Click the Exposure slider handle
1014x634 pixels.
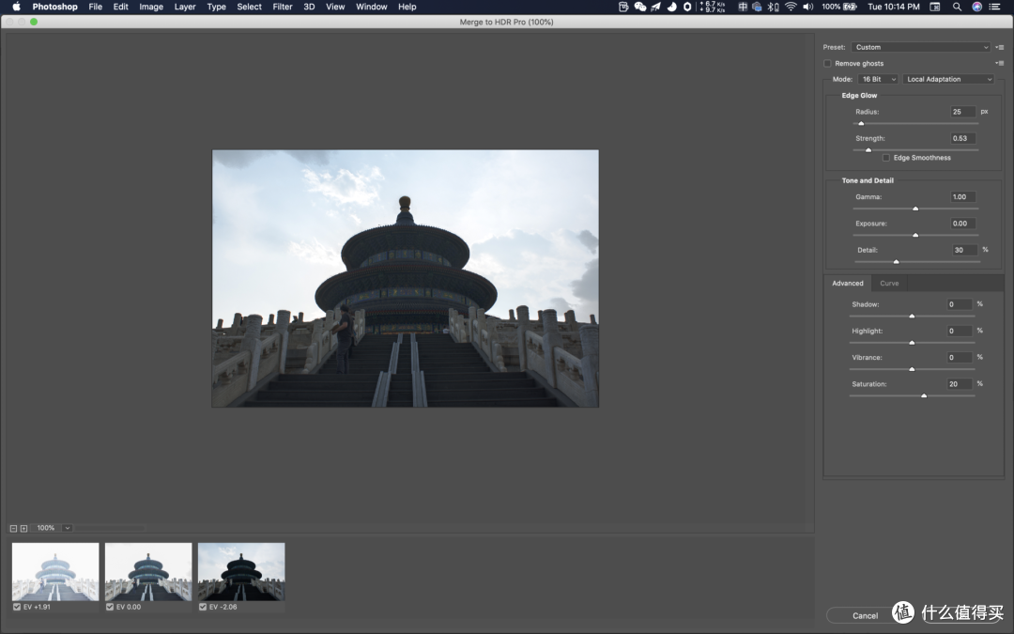tap(915, 235)
